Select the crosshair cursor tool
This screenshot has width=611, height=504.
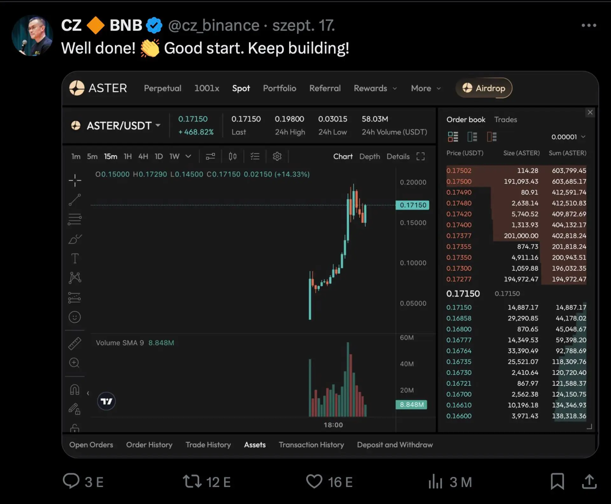75,181
